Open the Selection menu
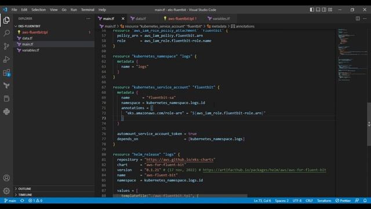The image size is (371, 209). [39, 10]
